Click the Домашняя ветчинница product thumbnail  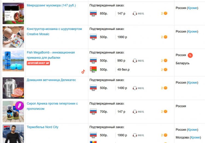click(13, 88)
